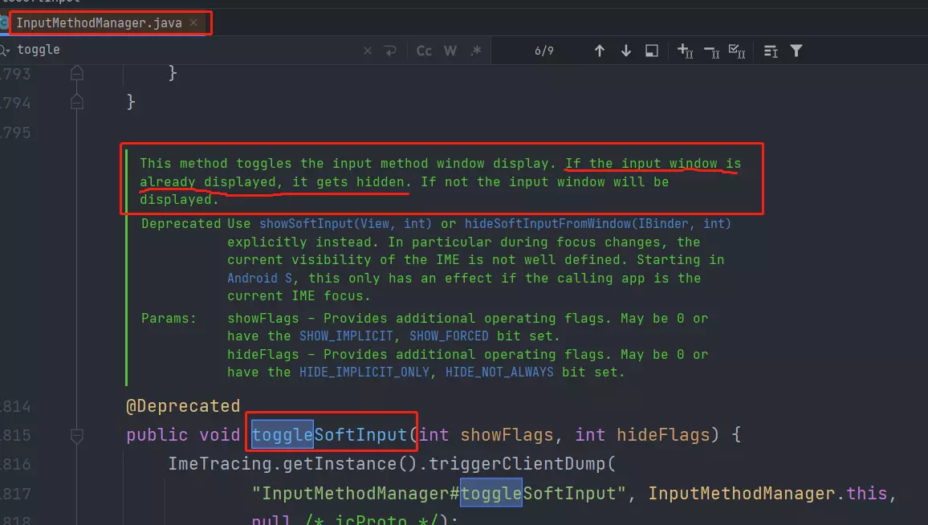
Task: Clear the toggle search text
Action: click(368, 51)
